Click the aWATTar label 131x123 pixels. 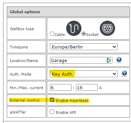click(18, 112)
